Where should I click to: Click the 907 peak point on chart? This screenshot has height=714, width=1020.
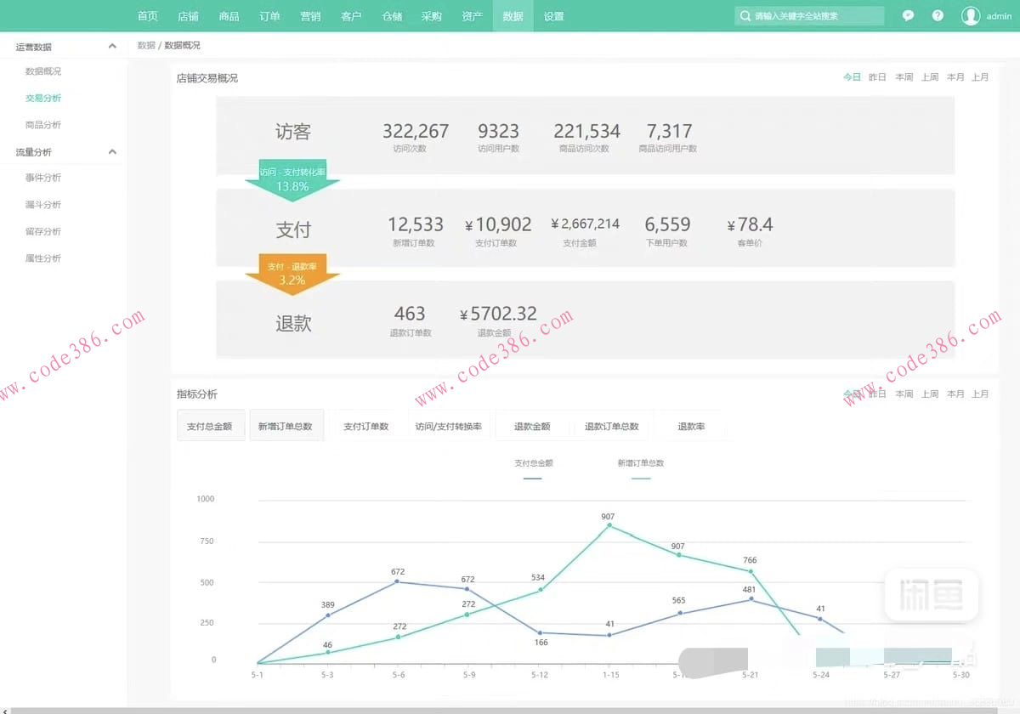(x=609, y=526)
